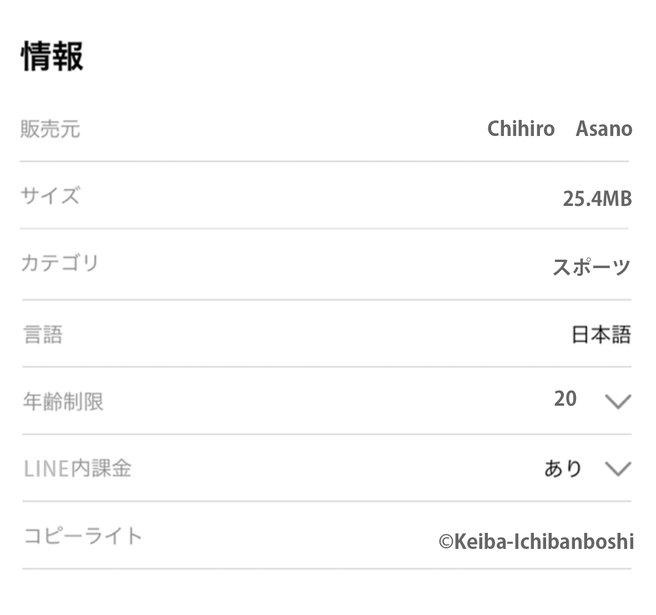Select the コピーライト row label
Viewport: 656px width, 615px height.
83,536
